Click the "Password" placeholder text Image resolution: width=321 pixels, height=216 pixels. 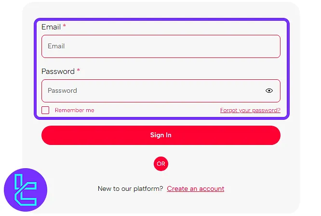62,90
